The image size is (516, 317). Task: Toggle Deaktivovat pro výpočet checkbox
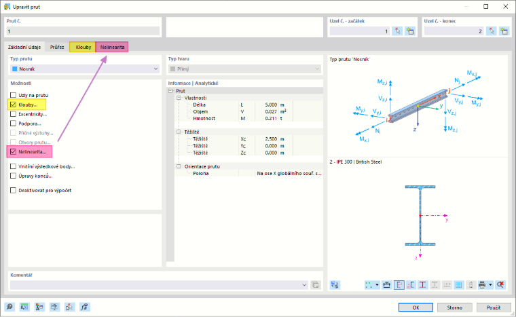(x=13, y=190)
